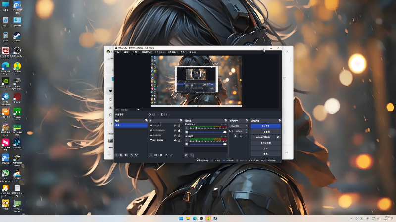396x222 pixels.
Task: Click the Exit button in Controls
Action: [266, 154]
